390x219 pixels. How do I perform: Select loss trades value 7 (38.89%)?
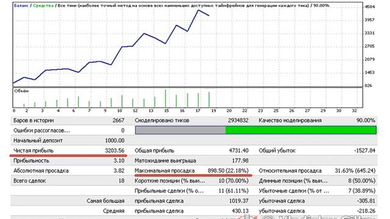[361, 191]
